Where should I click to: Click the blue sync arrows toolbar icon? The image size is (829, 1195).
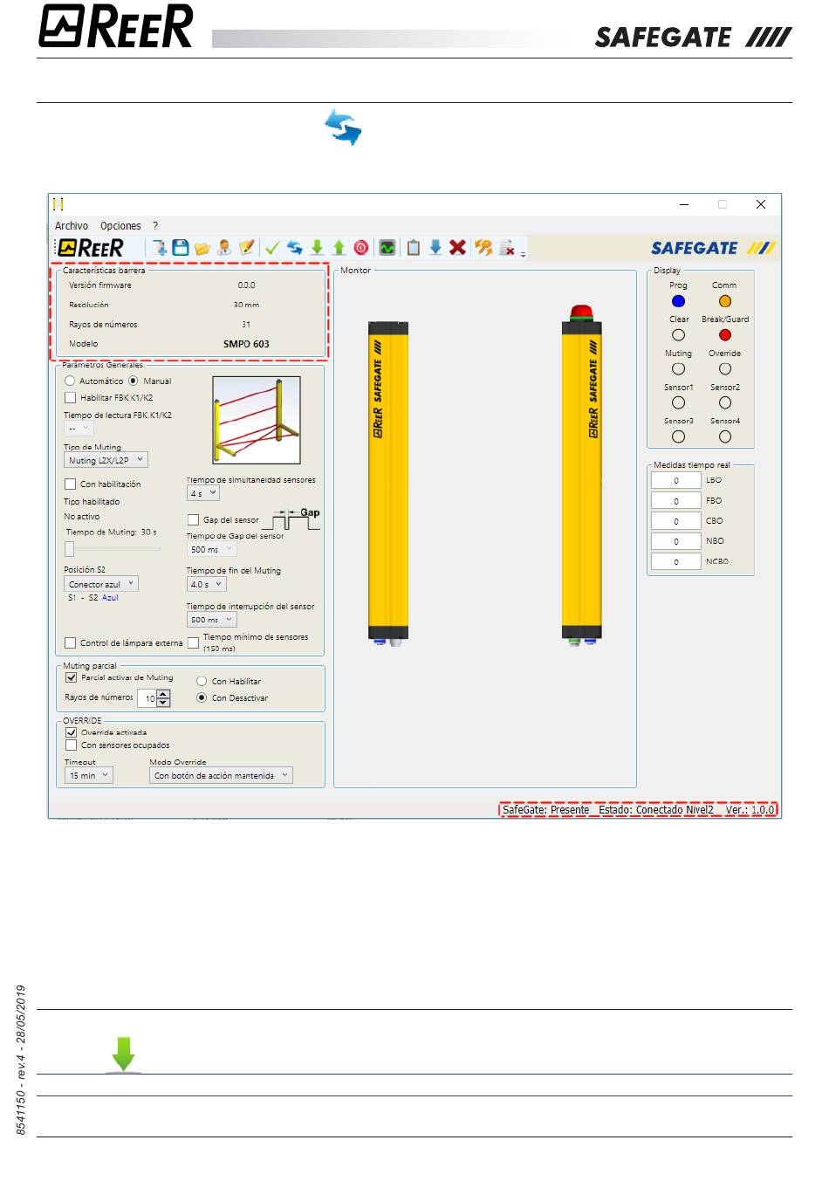pyautogui.click(x=295, y=248)
